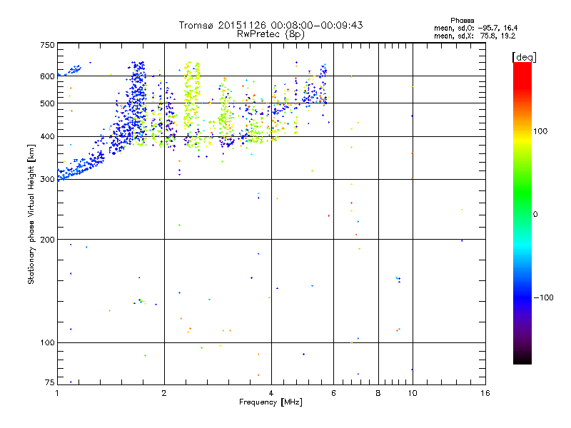Click the x-axis tick label '16'
The width and height of the screenshot is (571, 428).
tap(485, 393)
